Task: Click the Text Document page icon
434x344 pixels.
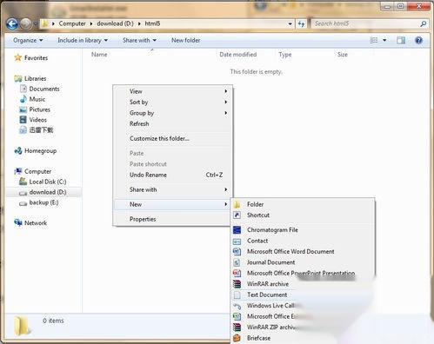Action: click(237, 294)
